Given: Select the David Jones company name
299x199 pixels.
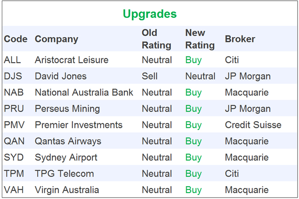Looking at the screenshot, I should click(60, 76).
